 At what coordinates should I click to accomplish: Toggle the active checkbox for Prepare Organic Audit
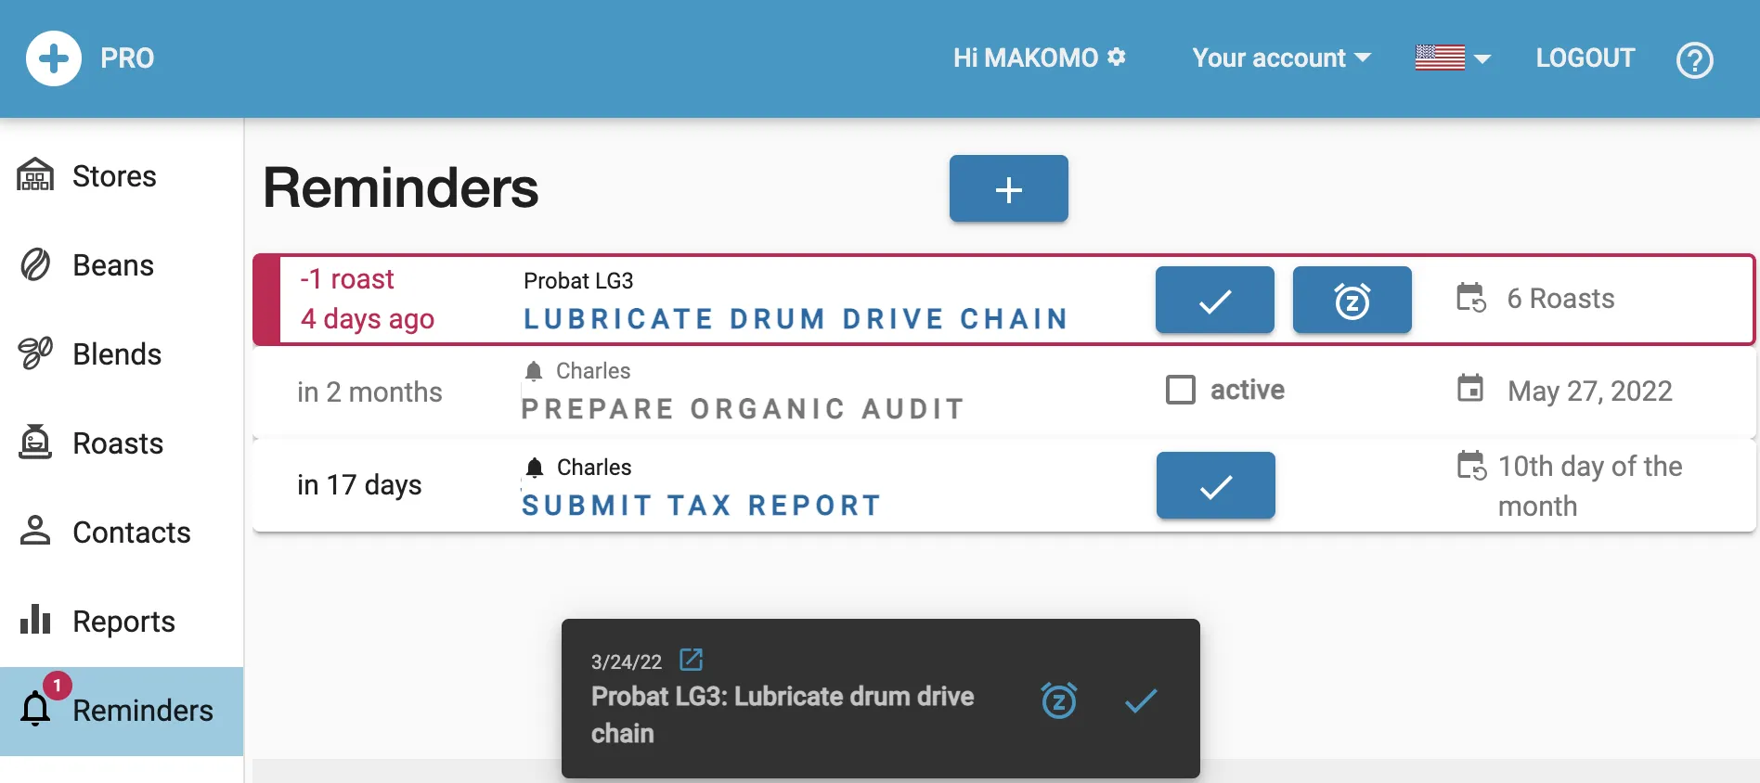coord(1181,390)
